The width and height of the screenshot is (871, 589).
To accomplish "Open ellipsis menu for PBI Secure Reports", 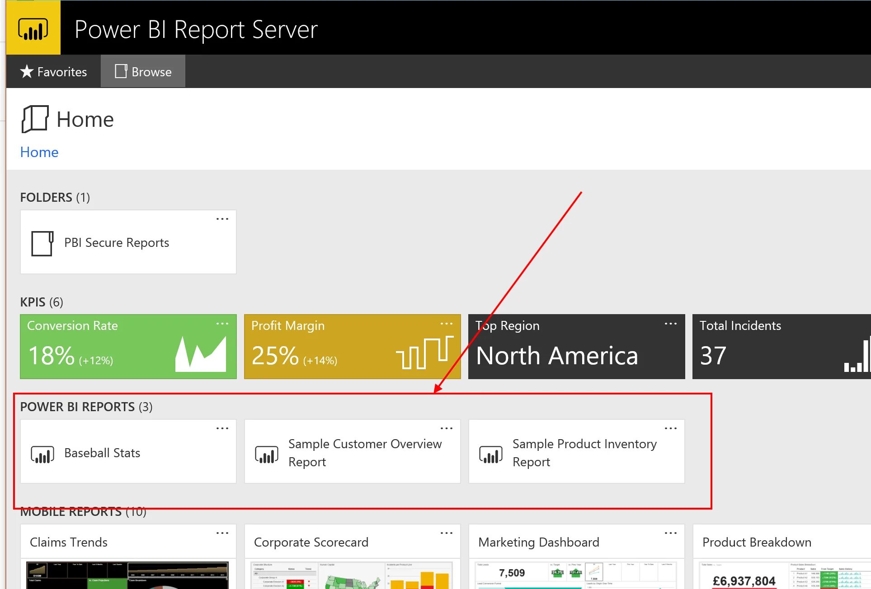I will 222,219.
